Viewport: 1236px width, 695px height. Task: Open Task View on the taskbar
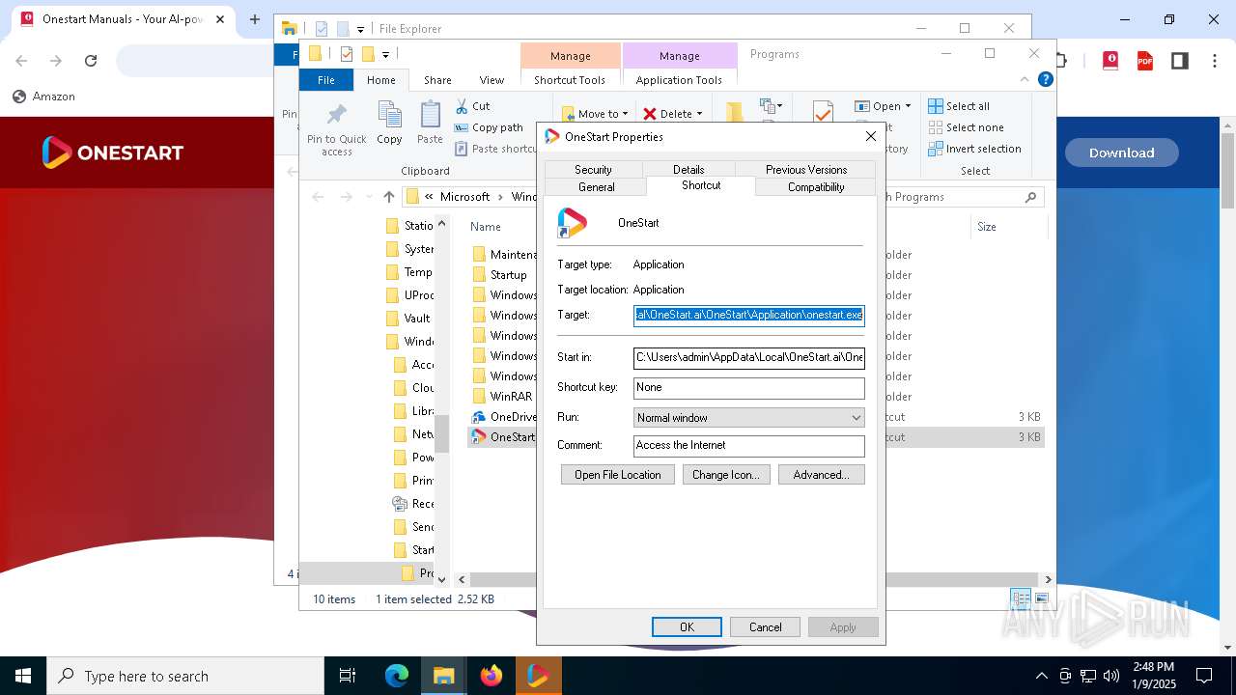348,676
